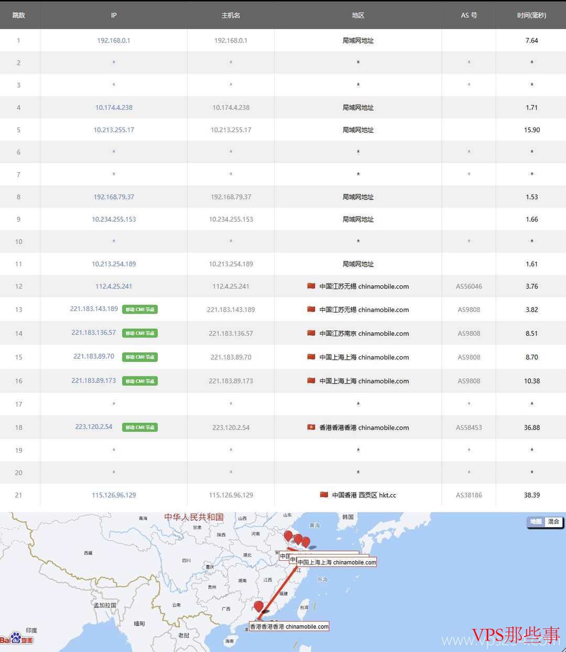
Task: Click the China flag in hop 16 row
Action: coord(311,381)
